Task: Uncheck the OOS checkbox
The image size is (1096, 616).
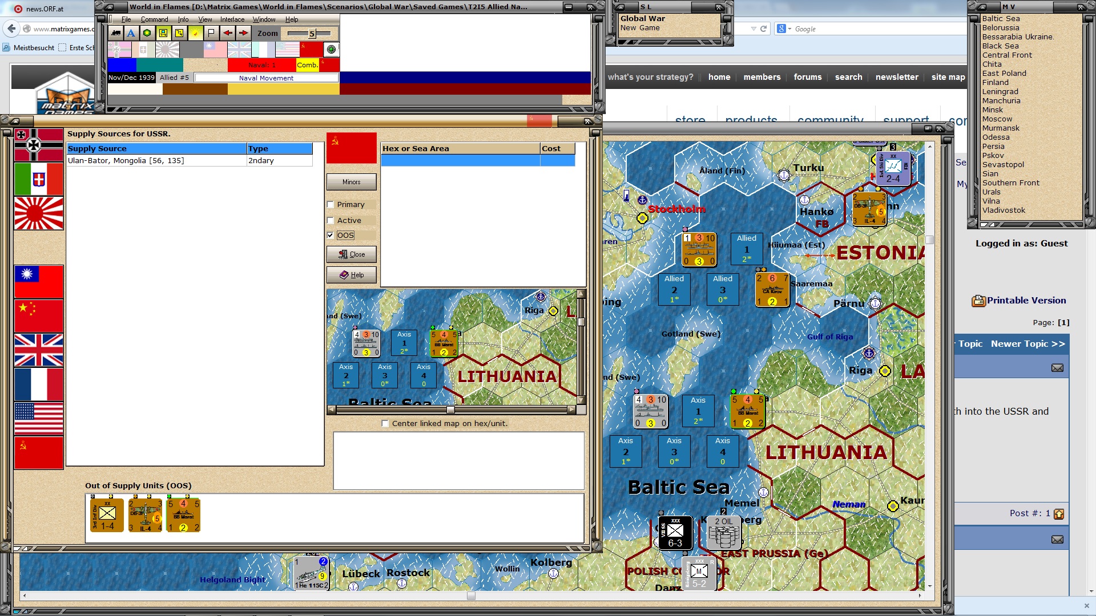Action: coord(331,235)
